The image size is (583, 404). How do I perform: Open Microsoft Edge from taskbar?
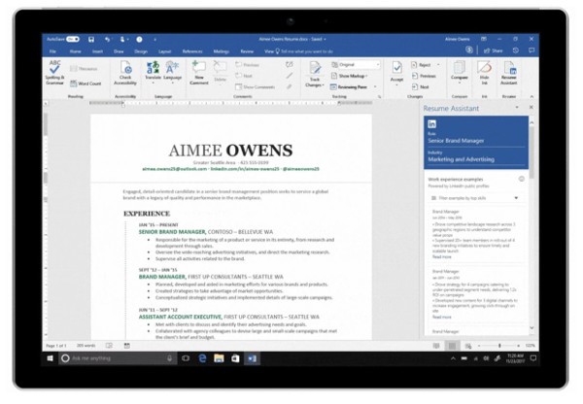(202, 358)
